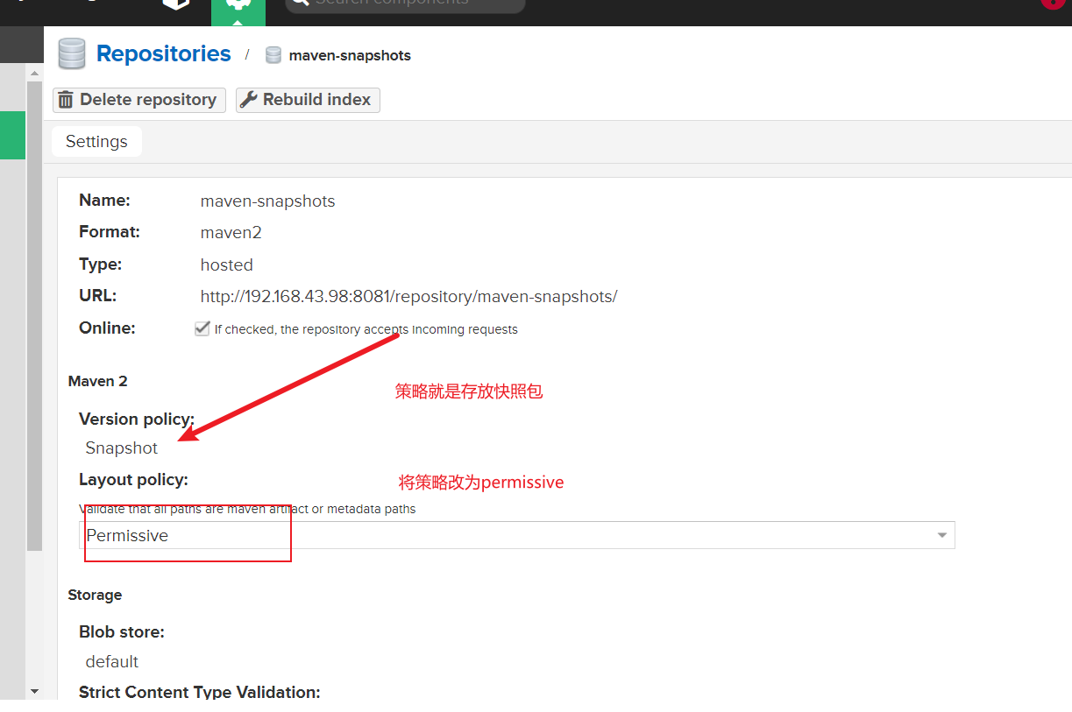Click the sidebar scrollbar up arrow

[34, 74]
